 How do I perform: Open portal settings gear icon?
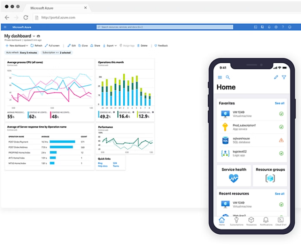point(276,27)
